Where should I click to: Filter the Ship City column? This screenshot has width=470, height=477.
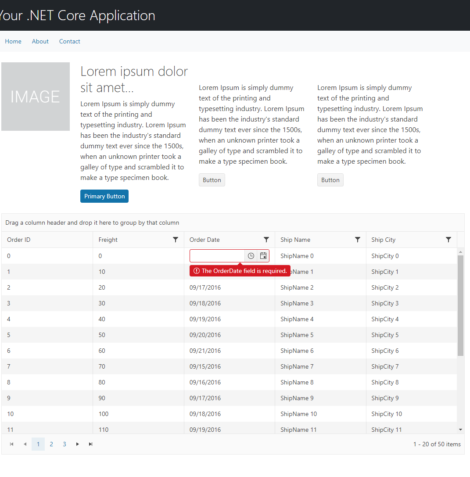click(448, 240)
